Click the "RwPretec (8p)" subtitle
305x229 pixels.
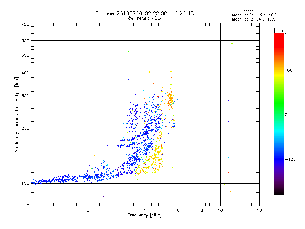click(144, 18)
